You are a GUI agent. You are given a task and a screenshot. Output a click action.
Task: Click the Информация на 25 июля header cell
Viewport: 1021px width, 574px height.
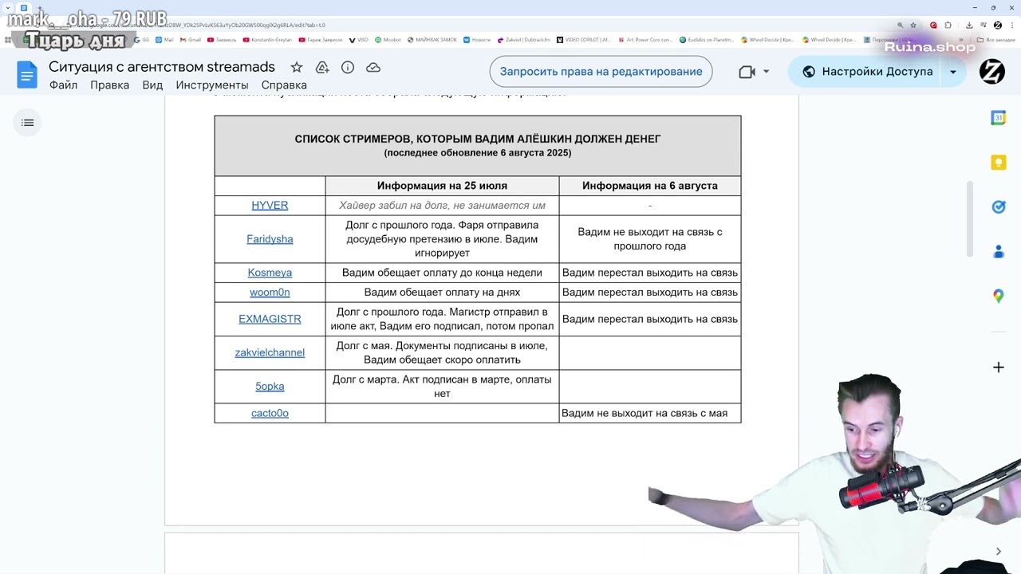point(442,186)
